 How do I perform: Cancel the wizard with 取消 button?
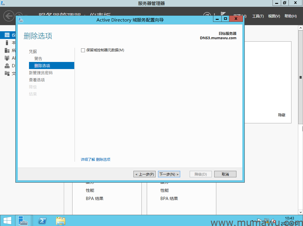click(225, 174)
